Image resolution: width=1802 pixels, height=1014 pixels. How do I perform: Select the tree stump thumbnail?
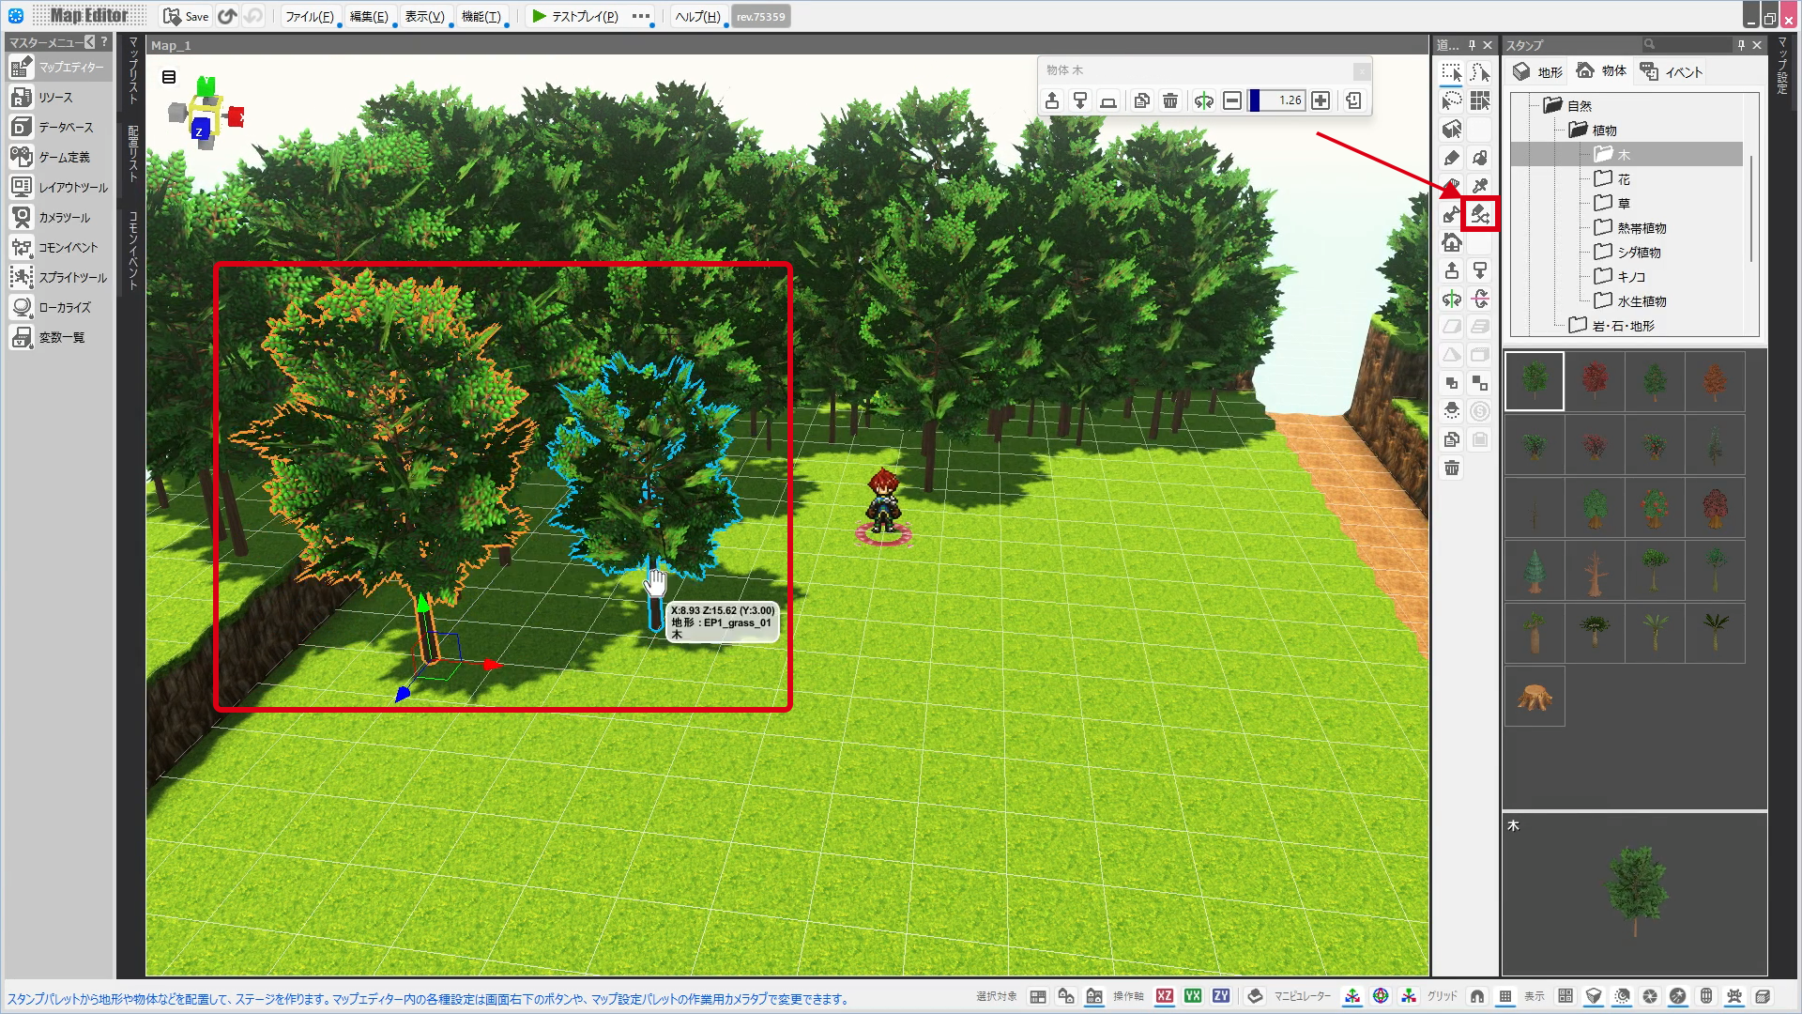[x=1535, y=696]
